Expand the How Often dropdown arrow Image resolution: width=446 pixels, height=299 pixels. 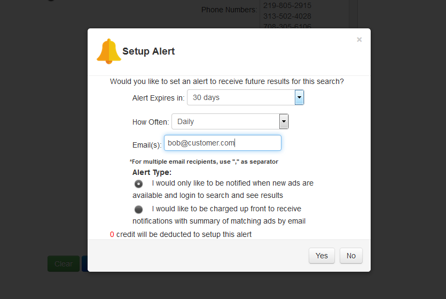click(284, 121)
